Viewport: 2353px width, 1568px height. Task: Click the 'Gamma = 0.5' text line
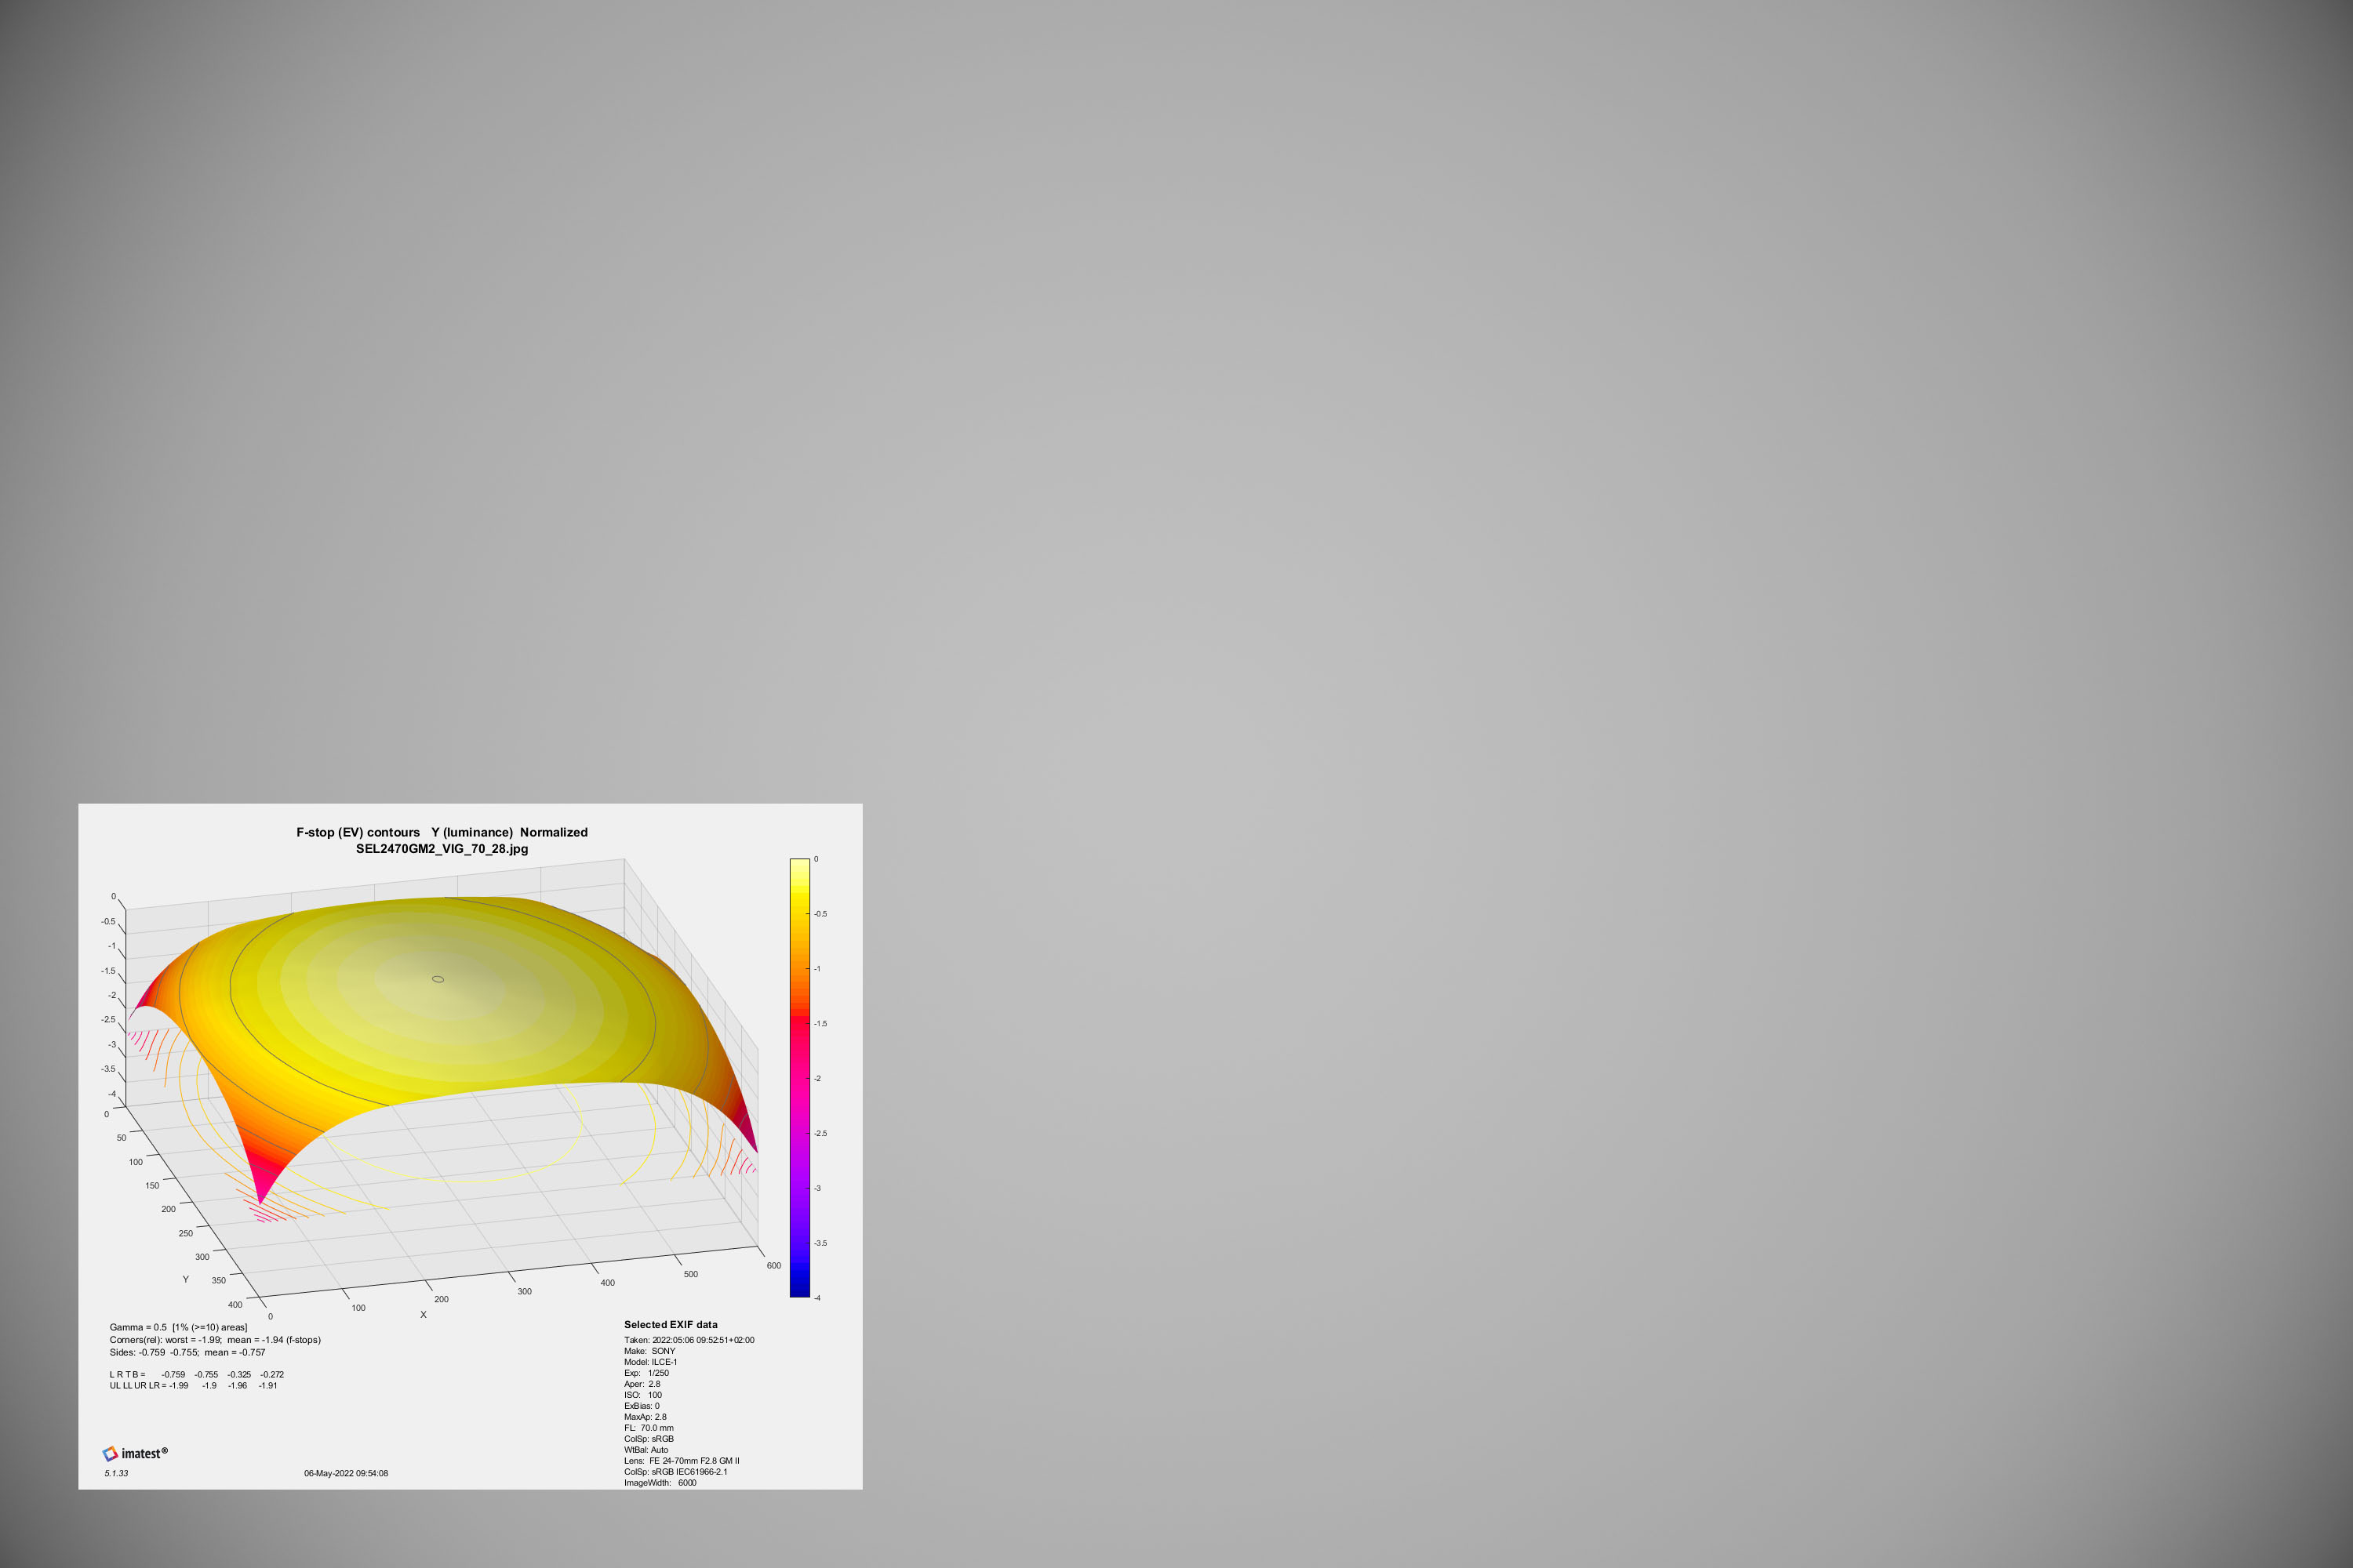178,1327
